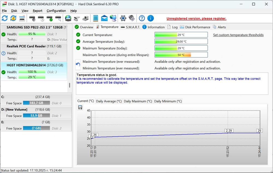
Task: Click the blue information circle toolbar icon
Action: click(x=150, y=18)
